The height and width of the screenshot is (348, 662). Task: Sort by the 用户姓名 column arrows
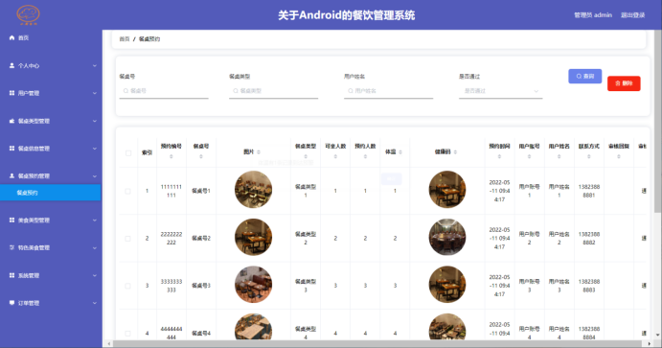[x=559, y=156]
